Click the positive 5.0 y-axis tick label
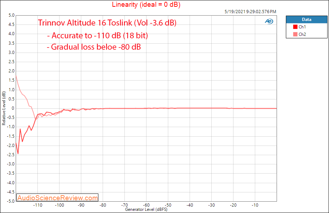329x213 pixels. click(x=11, y=15)
